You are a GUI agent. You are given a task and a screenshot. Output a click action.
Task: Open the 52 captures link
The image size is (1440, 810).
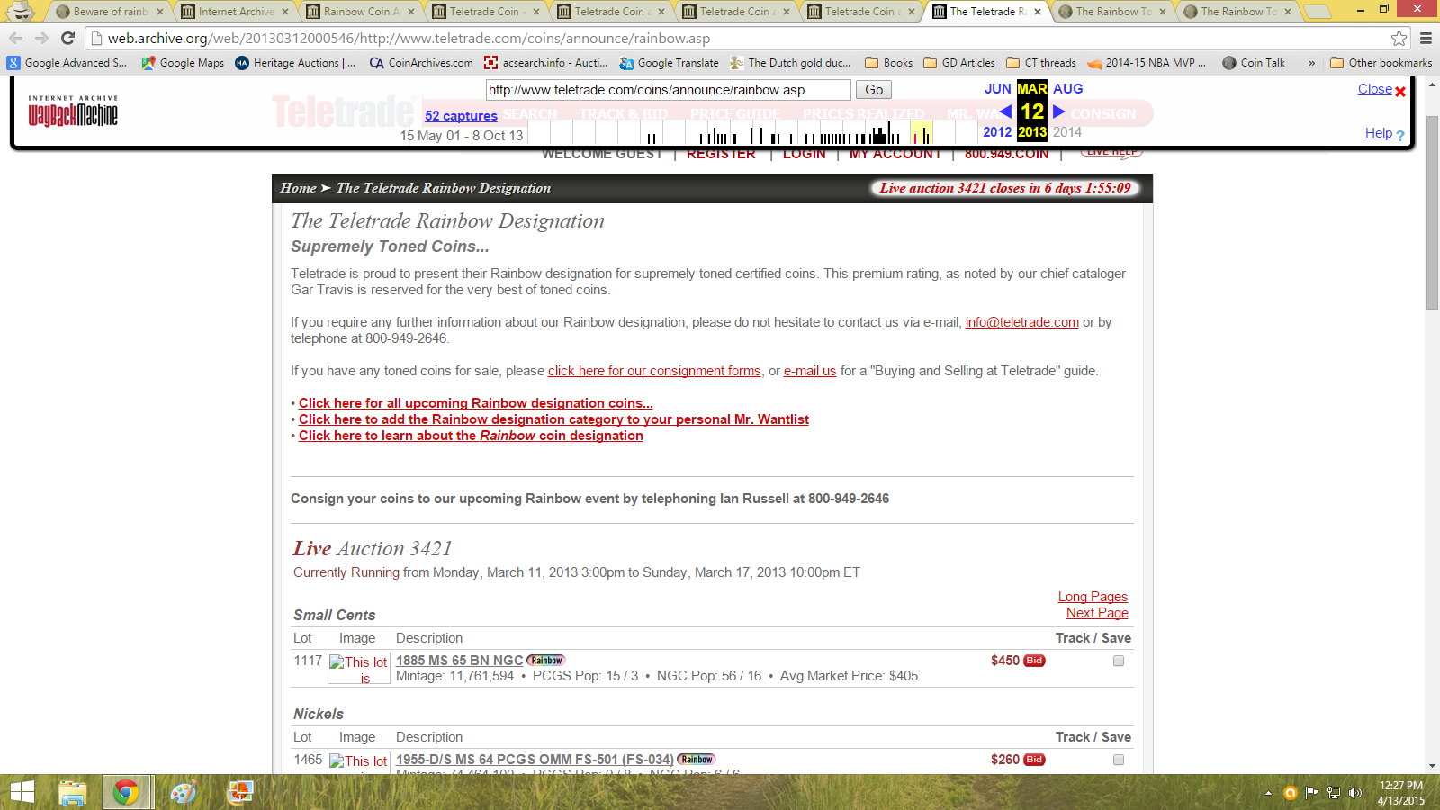point(461,116)
